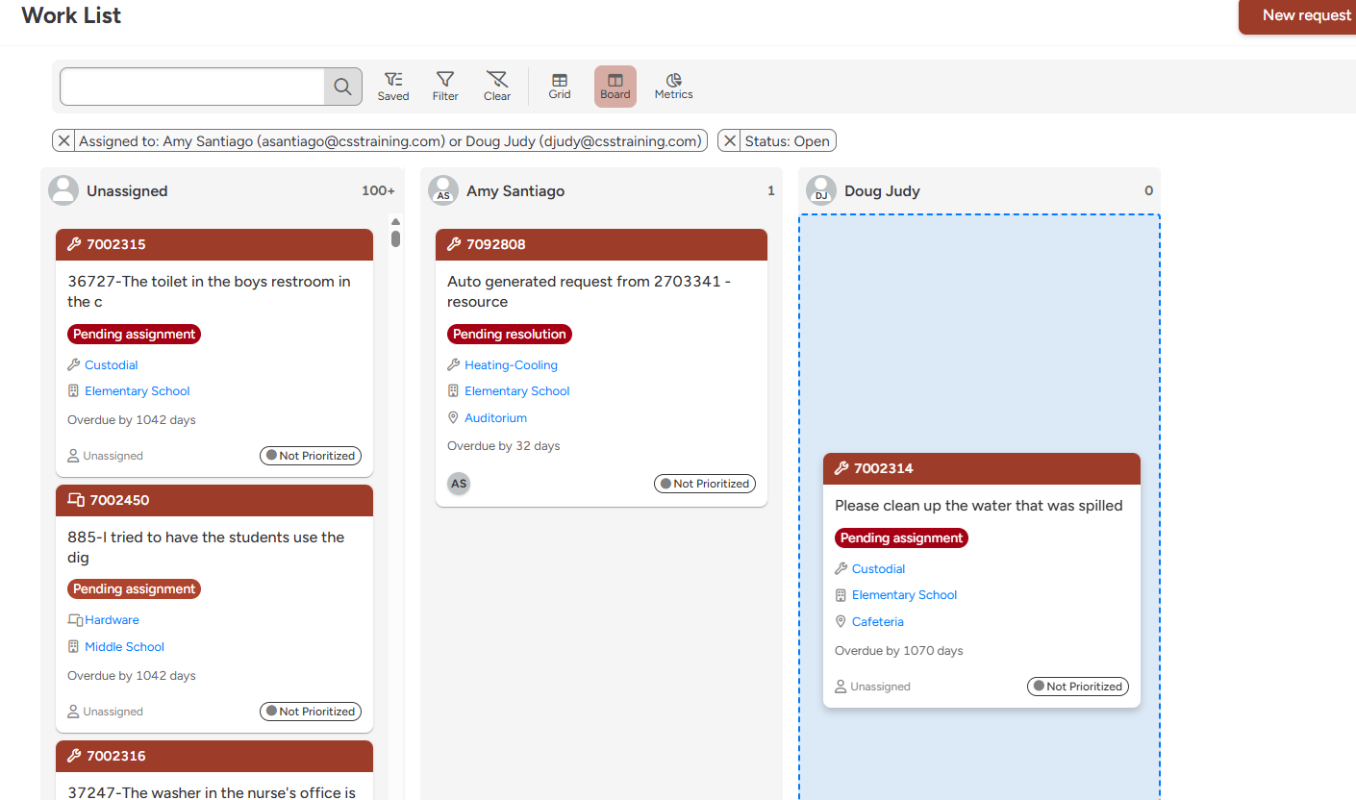Click the AS avatar on card 7092808

459,484
